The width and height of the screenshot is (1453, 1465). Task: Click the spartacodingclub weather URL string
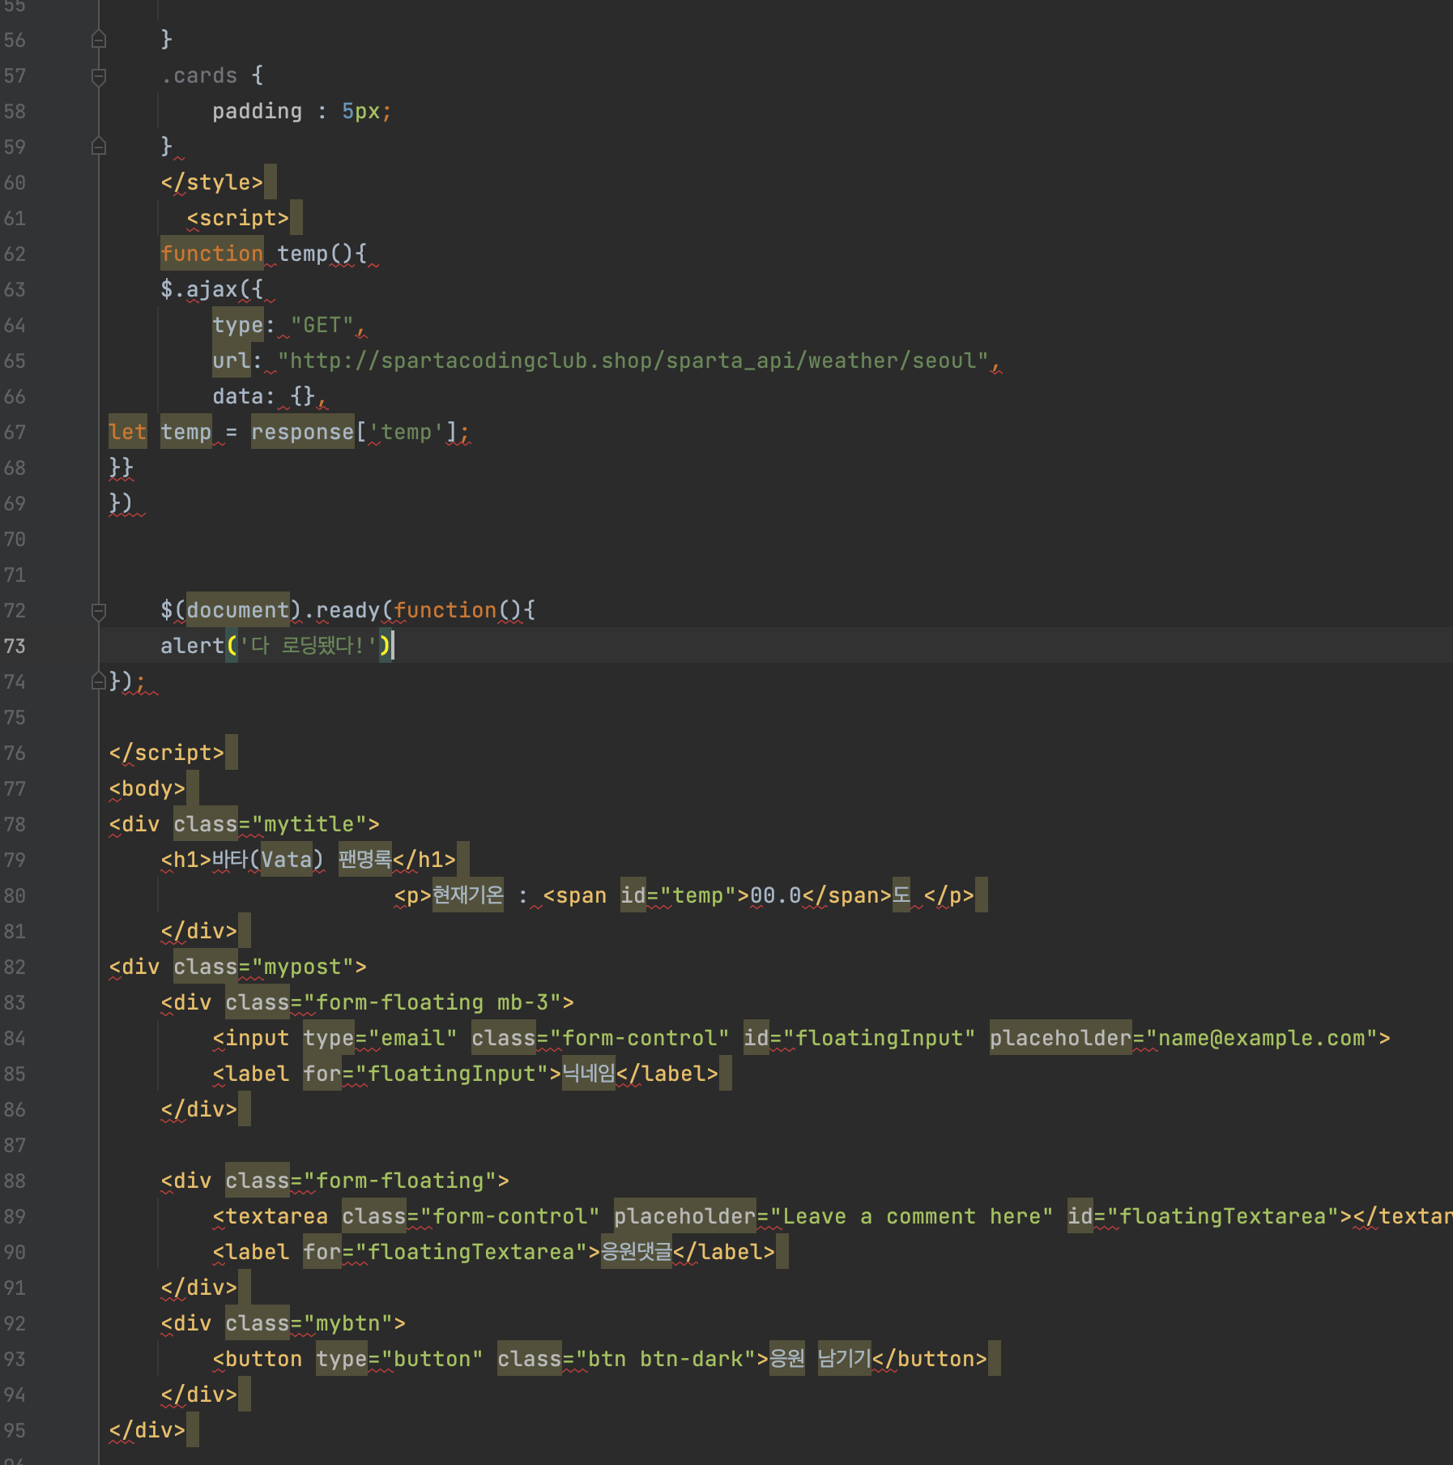[x=633, y=361]
